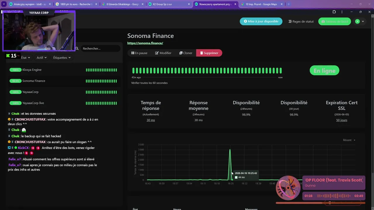Click the KickCX username in chat
The image size is (374, 210).
(x=23, y=148)
